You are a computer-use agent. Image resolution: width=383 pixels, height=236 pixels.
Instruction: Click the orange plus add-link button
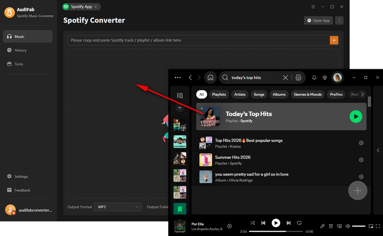[334, 40]
